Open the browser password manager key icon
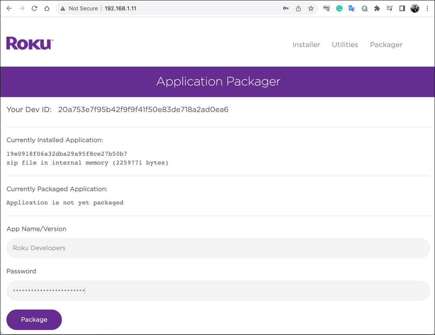The height and width of the screenshot is (335, 435). (286, 8)
